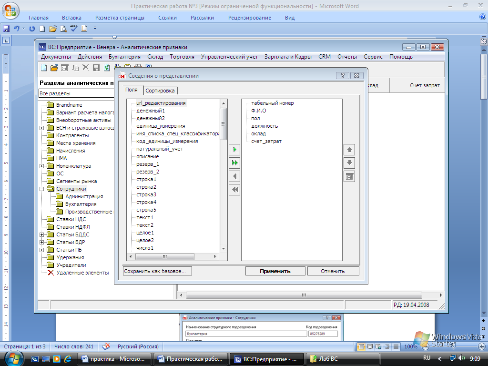
Task: Switch Word to Print Layout view
Action: (x=361, y=346)
